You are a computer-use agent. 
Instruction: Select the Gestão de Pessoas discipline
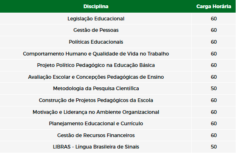click(96, 30)
